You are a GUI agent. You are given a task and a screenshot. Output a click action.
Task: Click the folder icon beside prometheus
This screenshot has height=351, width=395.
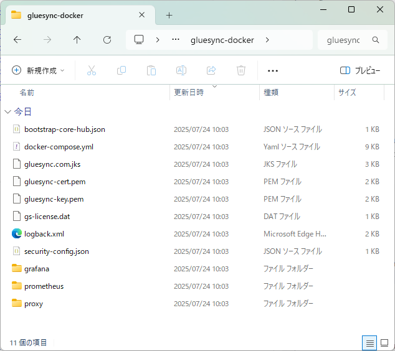tap(17, 286)
